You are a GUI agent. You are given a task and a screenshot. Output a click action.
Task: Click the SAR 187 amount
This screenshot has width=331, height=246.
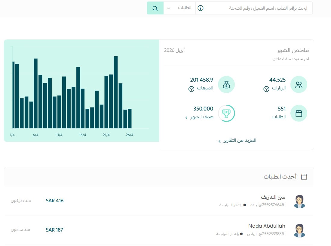(54, 230)
